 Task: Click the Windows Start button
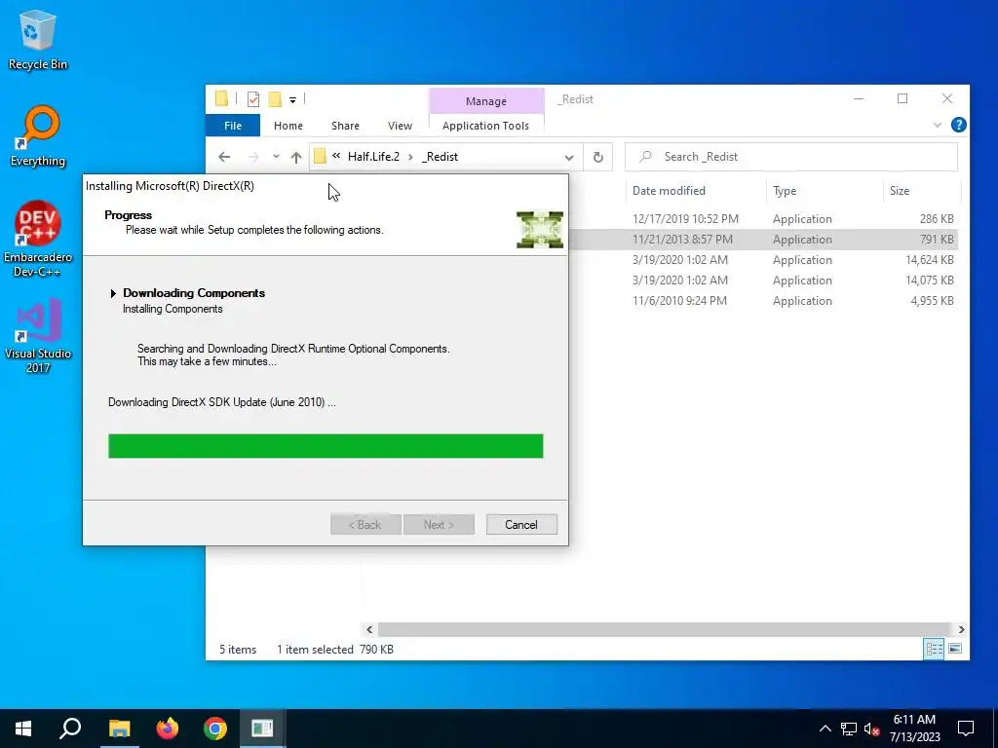tap(23, 729)
